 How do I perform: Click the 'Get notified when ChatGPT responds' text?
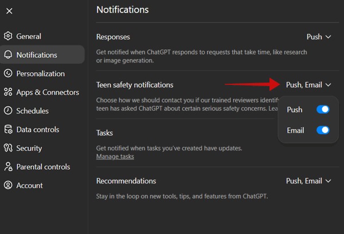click(x=201, y=56)
